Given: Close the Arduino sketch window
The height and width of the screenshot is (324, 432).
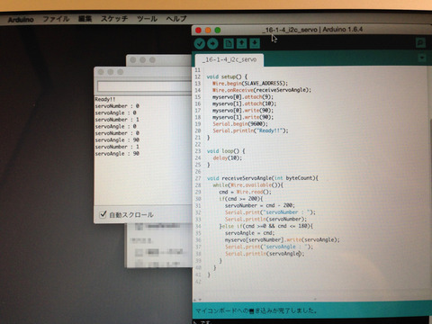Looking at the screenshot, I should (x=198, y=31).
